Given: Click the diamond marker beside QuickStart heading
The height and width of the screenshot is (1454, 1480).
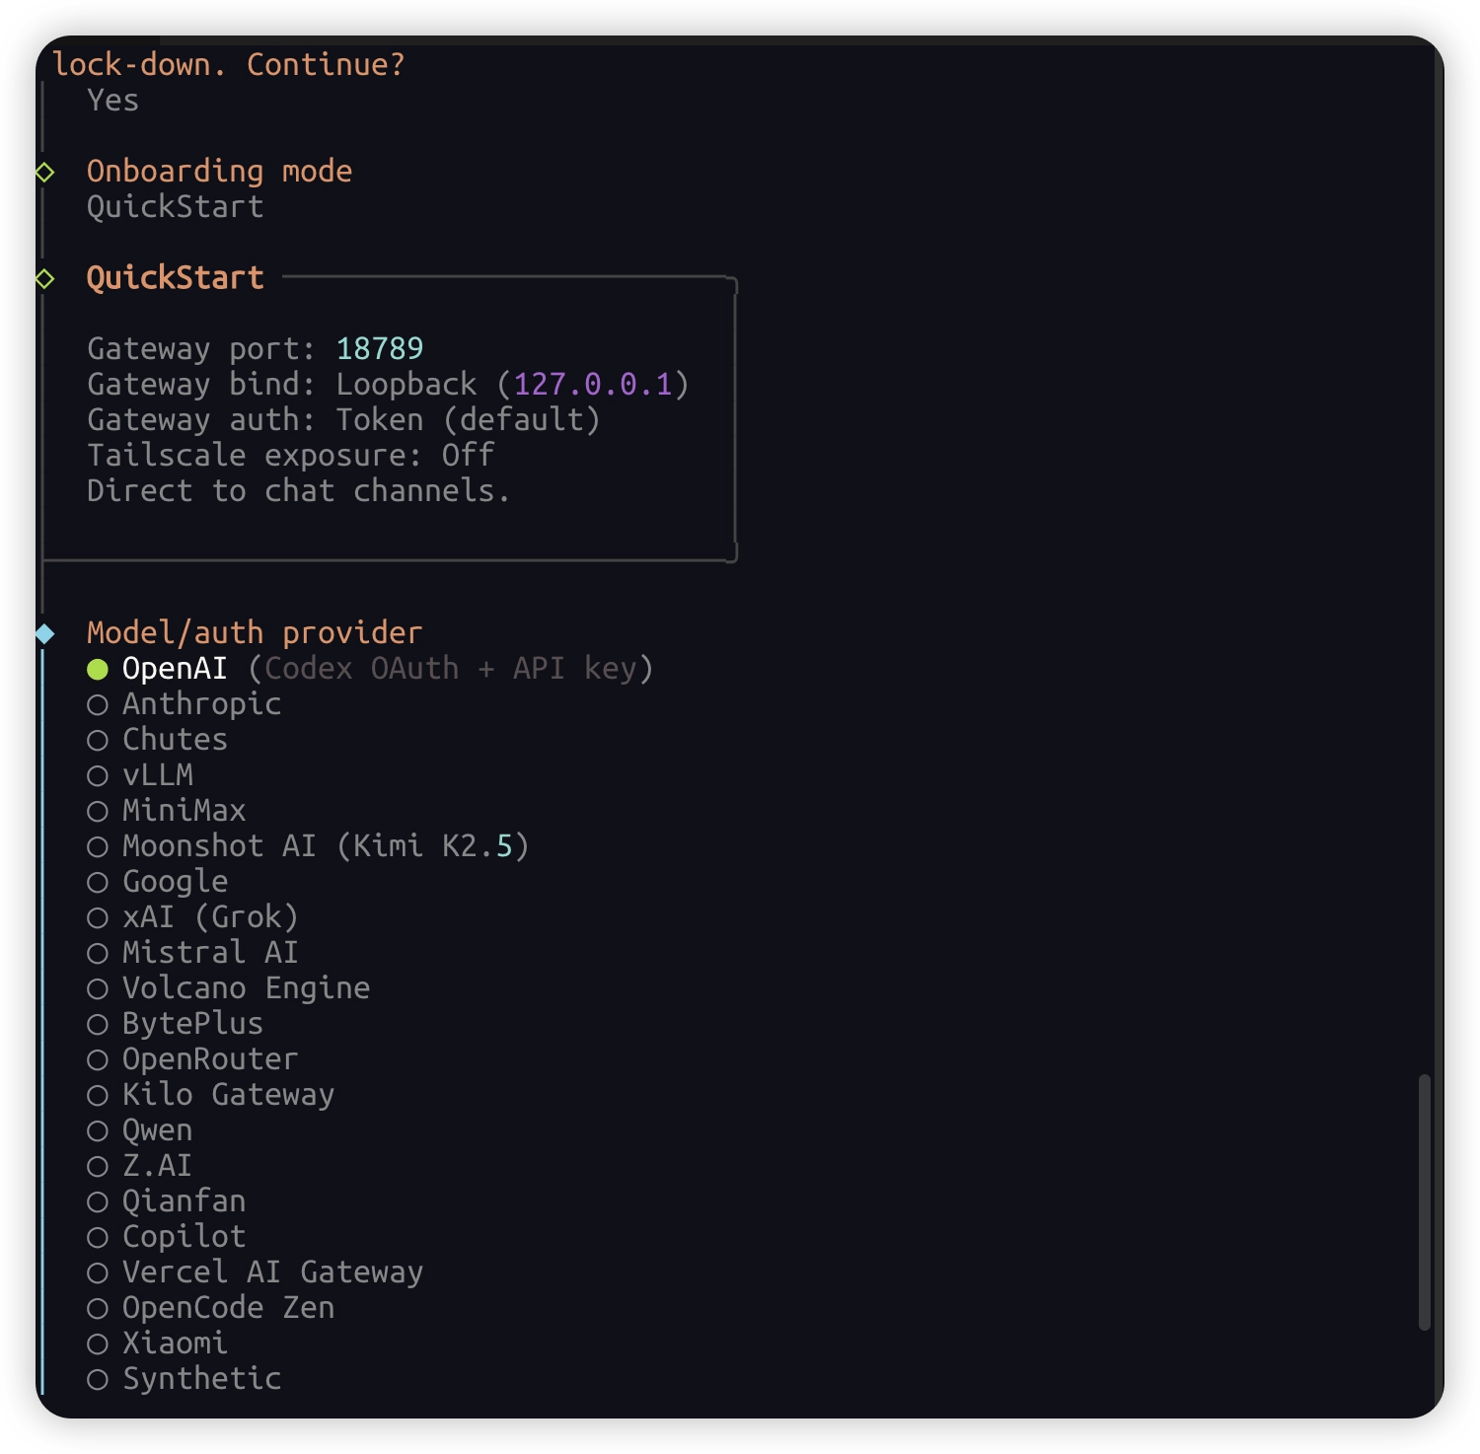Looking at the screenshot, I should click(44, 279).
